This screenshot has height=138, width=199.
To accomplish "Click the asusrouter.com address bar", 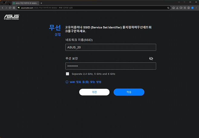I will 91,8.
